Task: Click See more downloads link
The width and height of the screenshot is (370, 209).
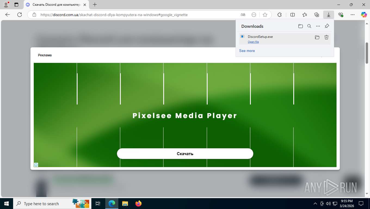Action: coord(247,51)
